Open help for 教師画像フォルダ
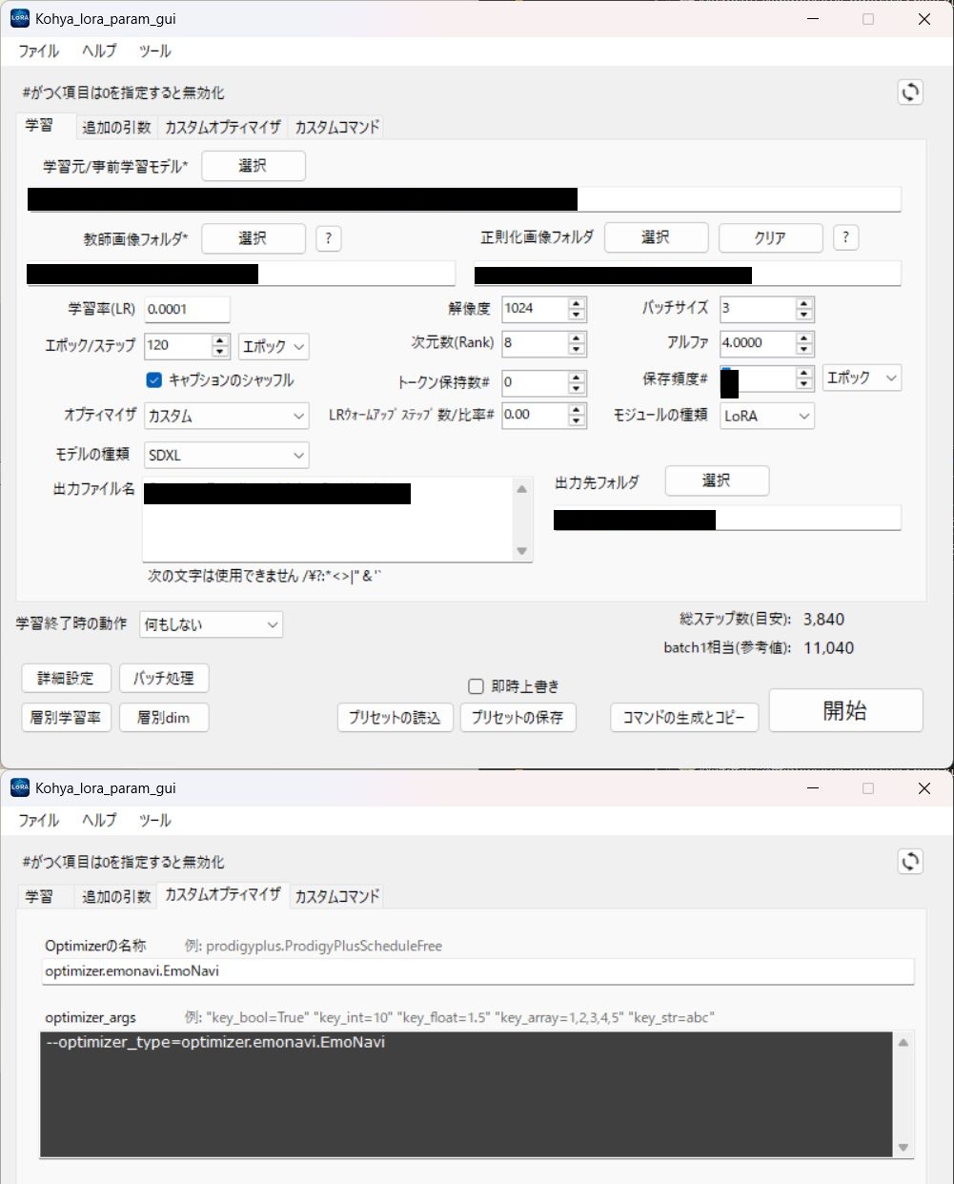Image resolution: width=954 pixels, height=1184 pixels. pyautogui.click(x=328, y=238)
